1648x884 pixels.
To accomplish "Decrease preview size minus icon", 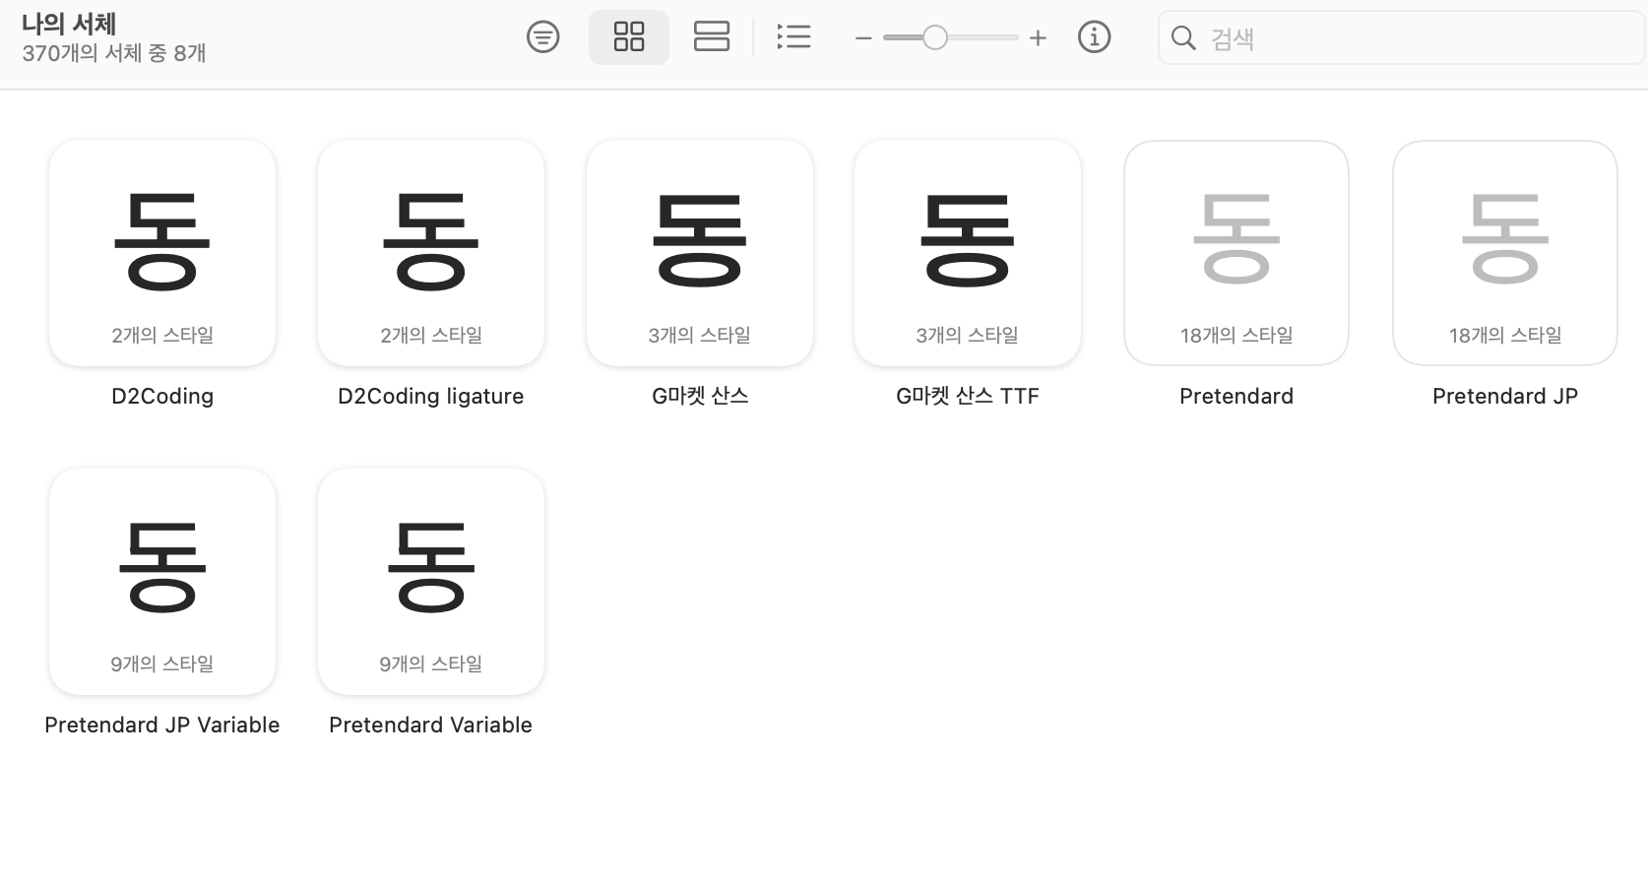I will 863,38.
